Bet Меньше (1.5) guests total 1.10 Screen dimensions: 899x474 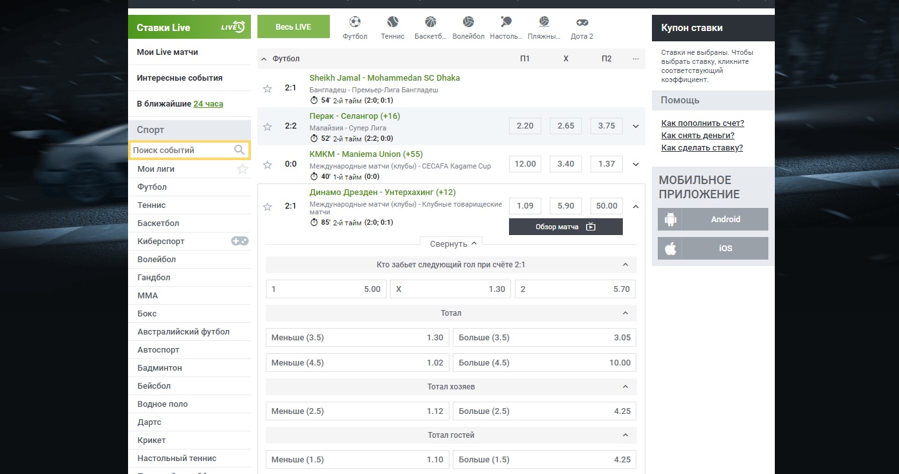tap(358, 460)
